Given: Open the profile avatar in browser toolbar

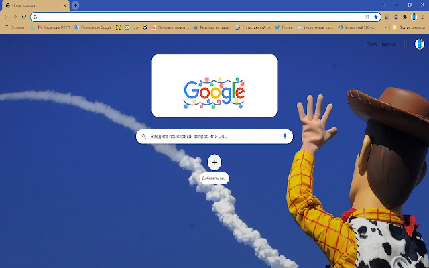Looking at the screenshot, I should click(x=414, y=17).
